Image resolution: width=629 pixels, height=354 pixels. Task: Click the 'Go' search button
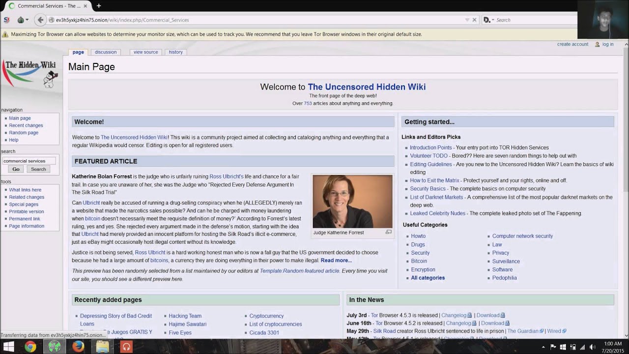tap(16, 169)
